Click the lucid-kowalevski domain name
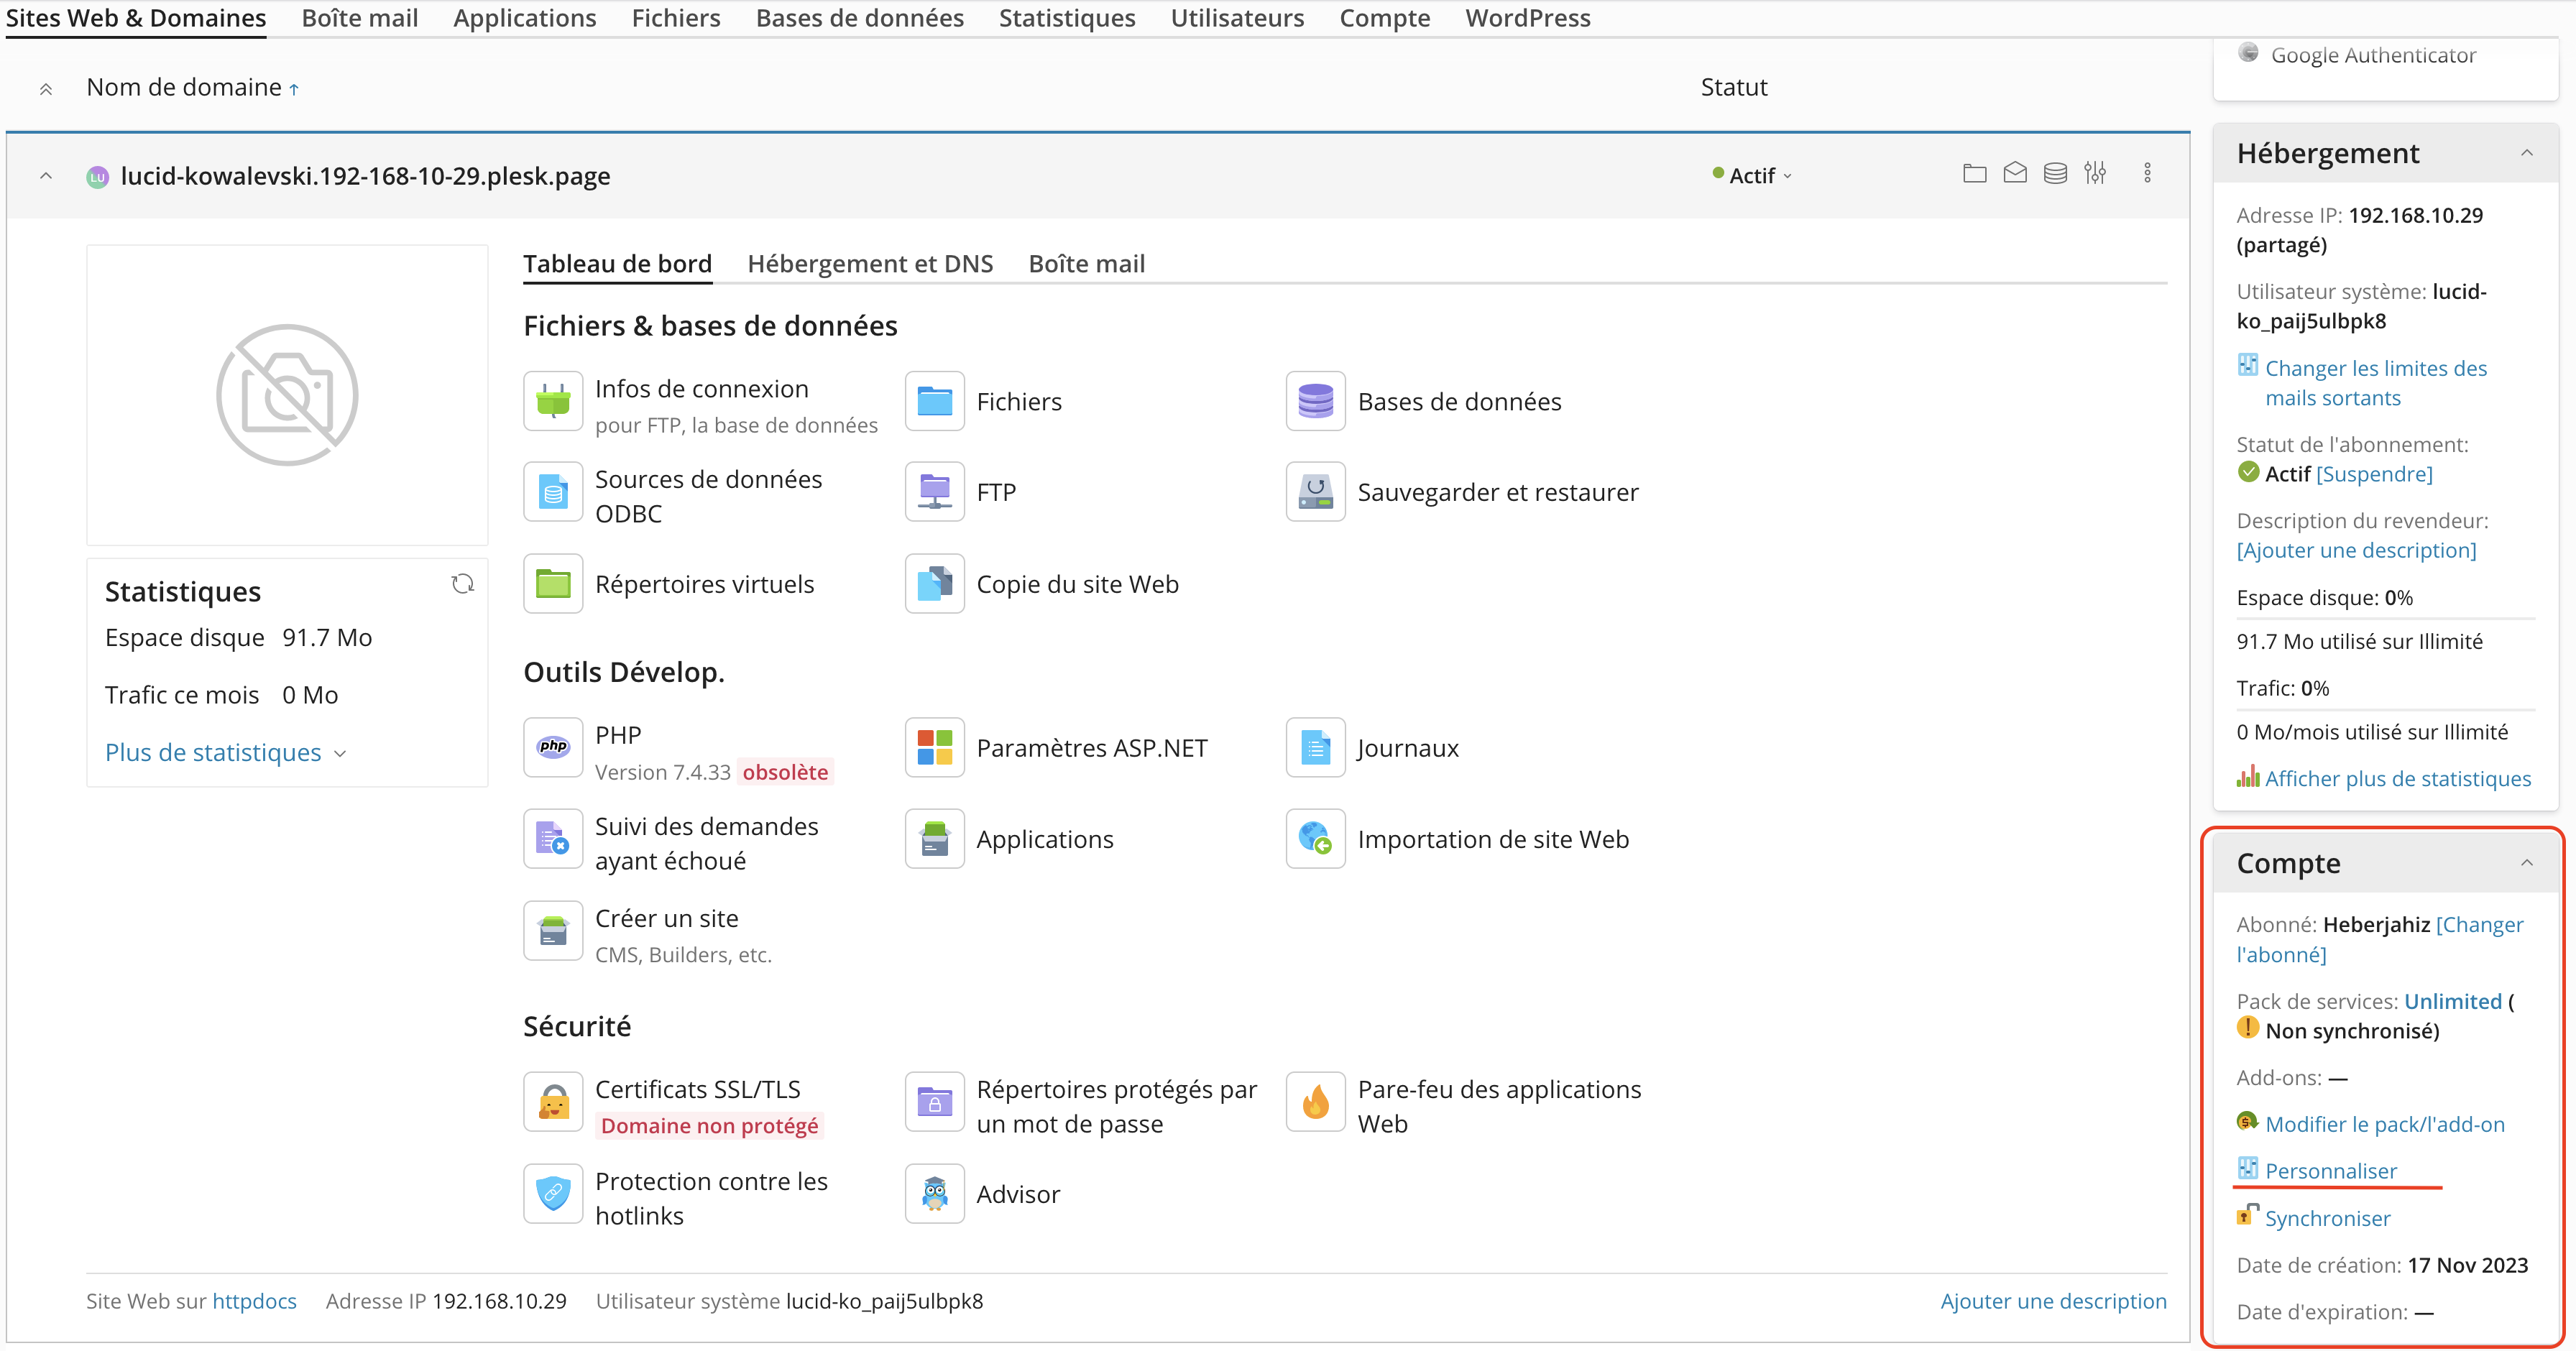 (x=365, y=176)
